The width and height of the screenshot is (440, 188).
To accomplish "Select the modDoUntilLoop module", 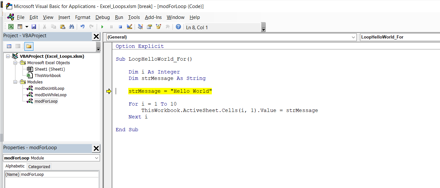I will (x=49, y=88).
